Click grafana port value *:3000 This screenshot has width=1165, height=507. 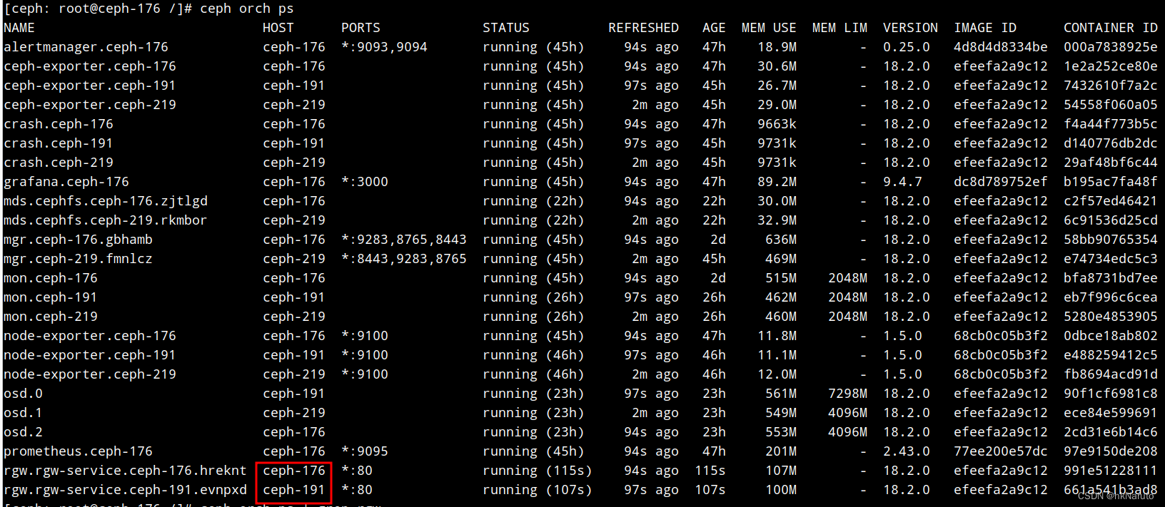coord(365,182)
